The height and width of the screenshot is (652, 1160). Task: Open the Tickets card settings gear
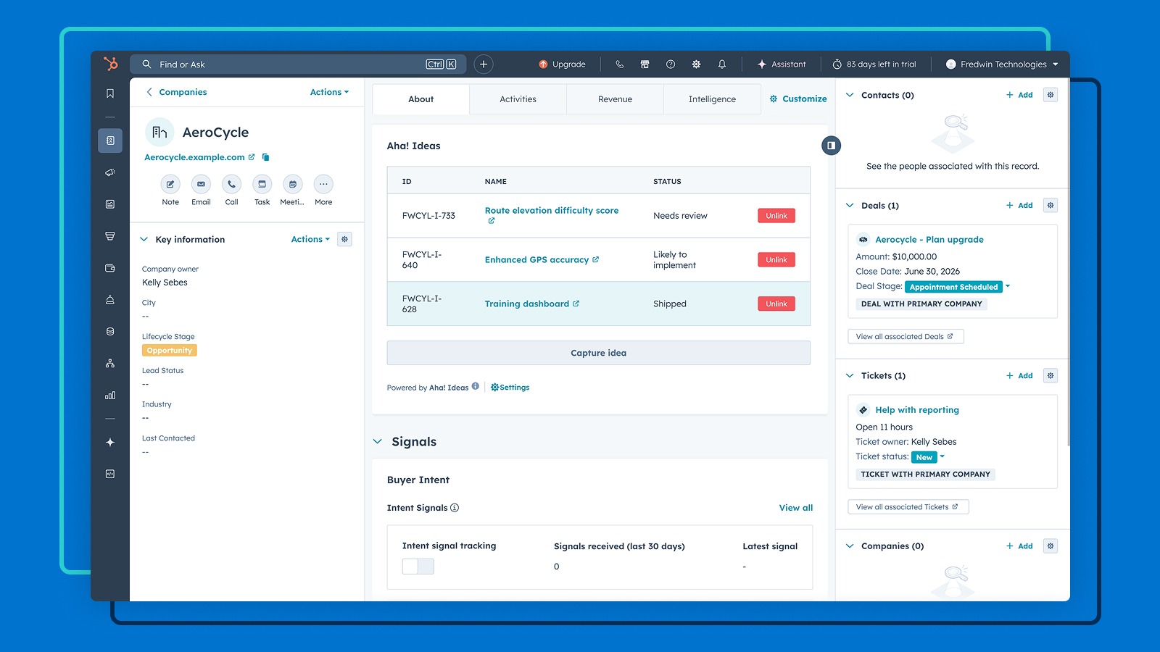1051,375
